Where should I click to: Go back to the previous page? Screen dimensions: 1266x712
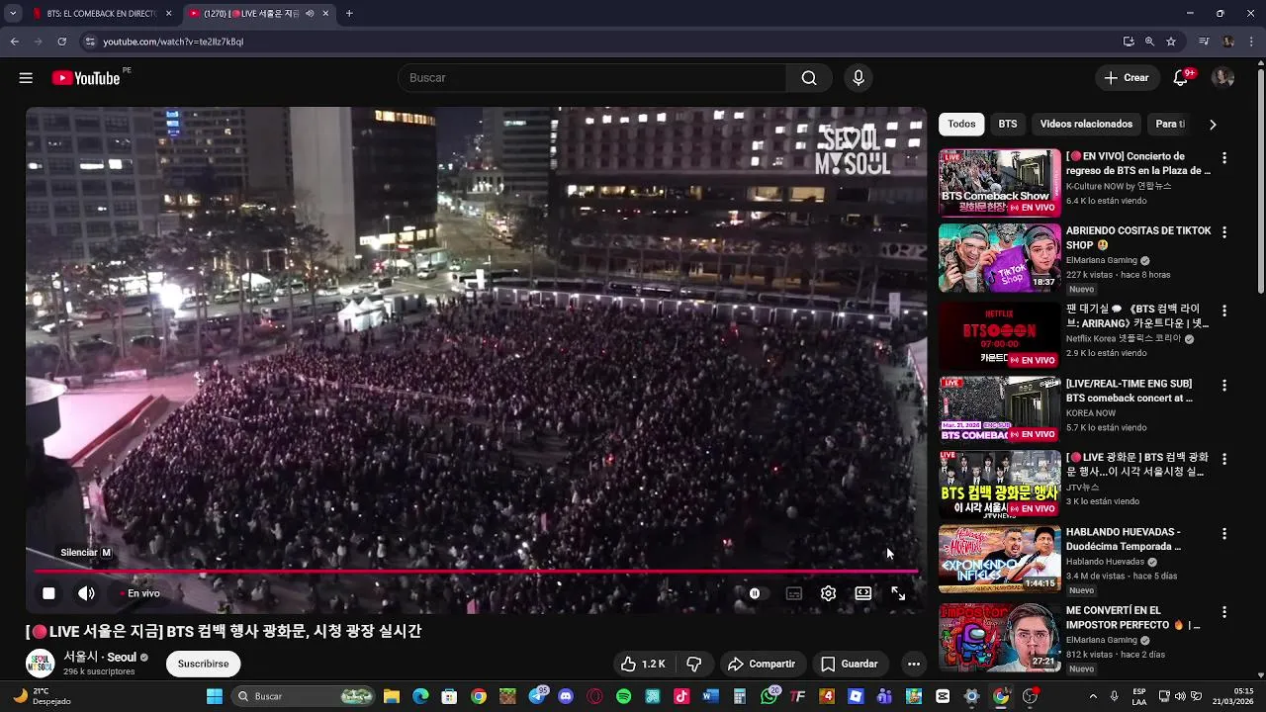pyautogui.click(x=14, y=42)
